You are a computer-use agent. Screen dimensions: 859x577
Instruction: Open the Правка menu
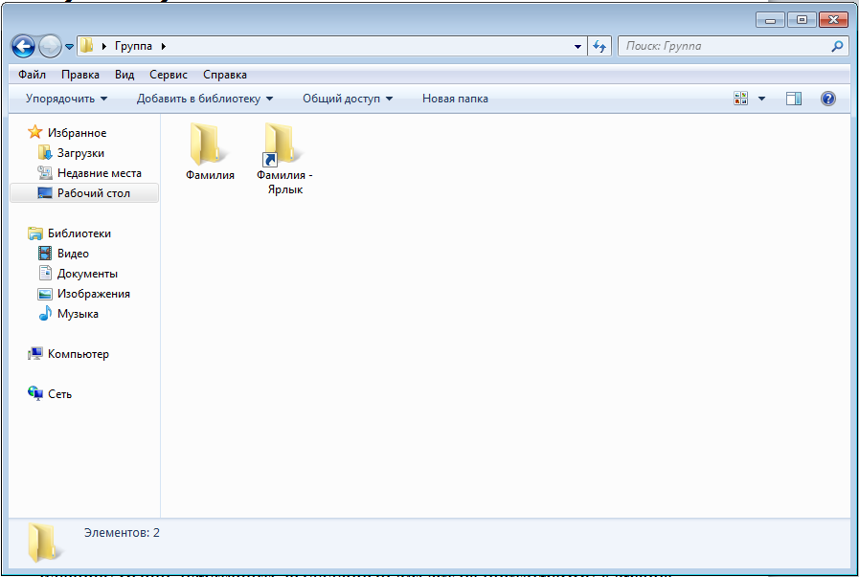[x=80, y=75]
